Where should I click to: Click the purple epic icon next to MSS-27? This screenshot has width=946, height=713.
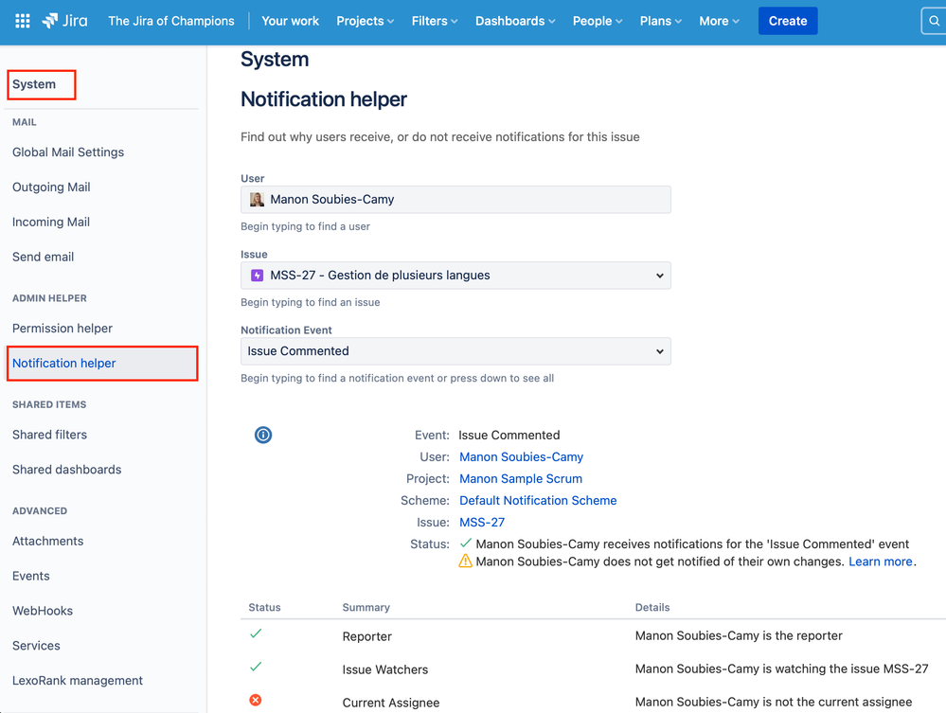click(257, 276)
